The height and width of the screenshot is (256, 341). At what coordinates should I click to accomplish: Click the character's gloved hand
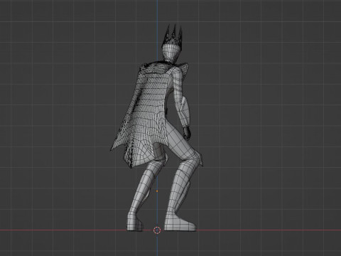pos(188,133)
